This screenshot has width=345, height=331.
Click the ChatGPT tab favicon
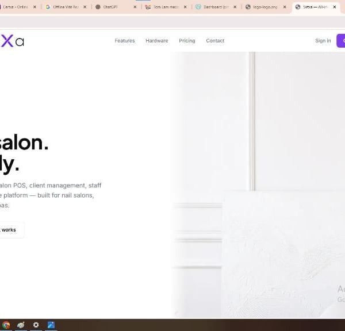(x=98, y=7)
